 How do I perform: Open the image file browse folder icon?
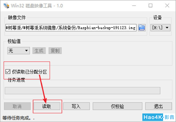tap(142, 28)
